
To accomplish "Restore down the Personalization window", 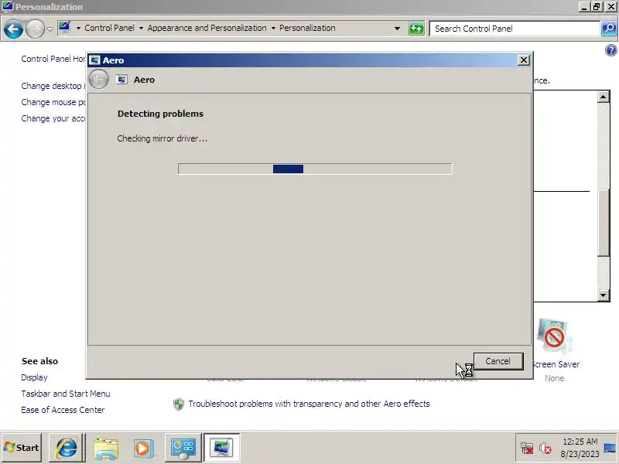I will (597, 6).
